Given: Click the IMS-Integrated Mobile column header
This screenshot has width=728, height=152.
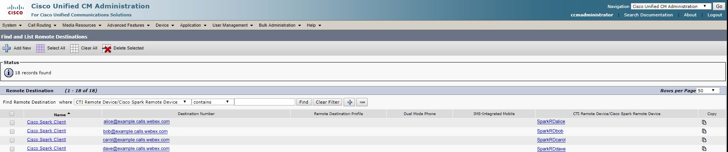Looking at the screenshot, I should (494, 114).
